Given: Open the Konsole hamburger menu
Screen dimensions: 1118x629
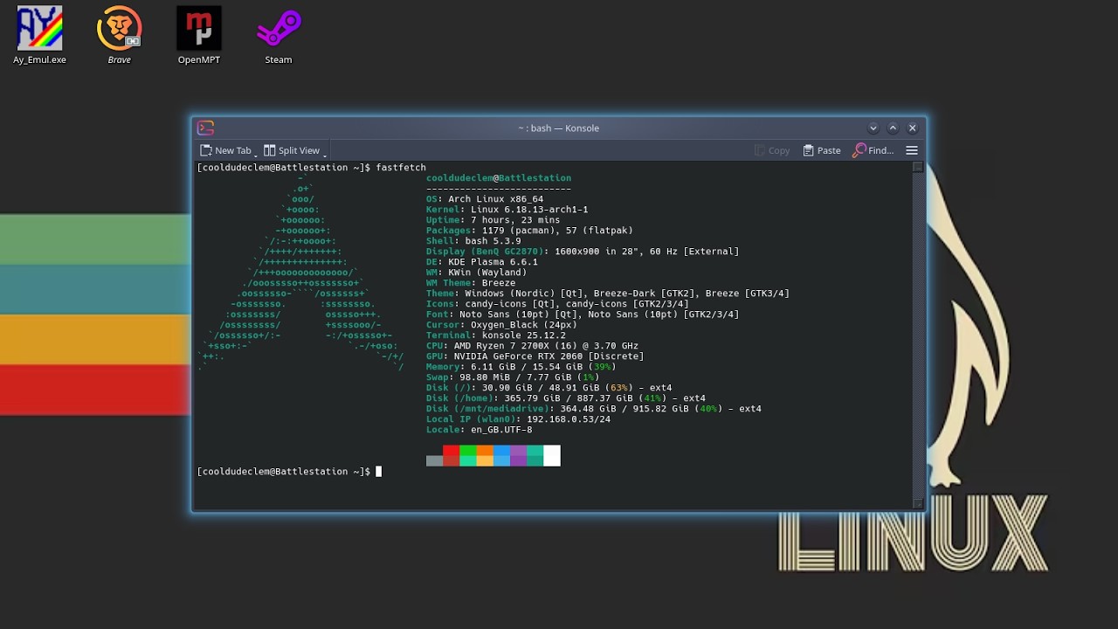Looking at the screenshot, I should 912,150.
